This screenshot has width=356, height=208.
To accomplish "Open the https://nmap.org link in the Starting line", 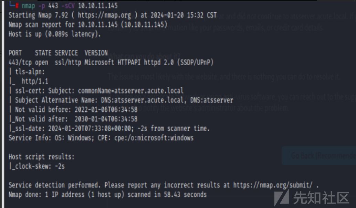I will click(104, 15).
